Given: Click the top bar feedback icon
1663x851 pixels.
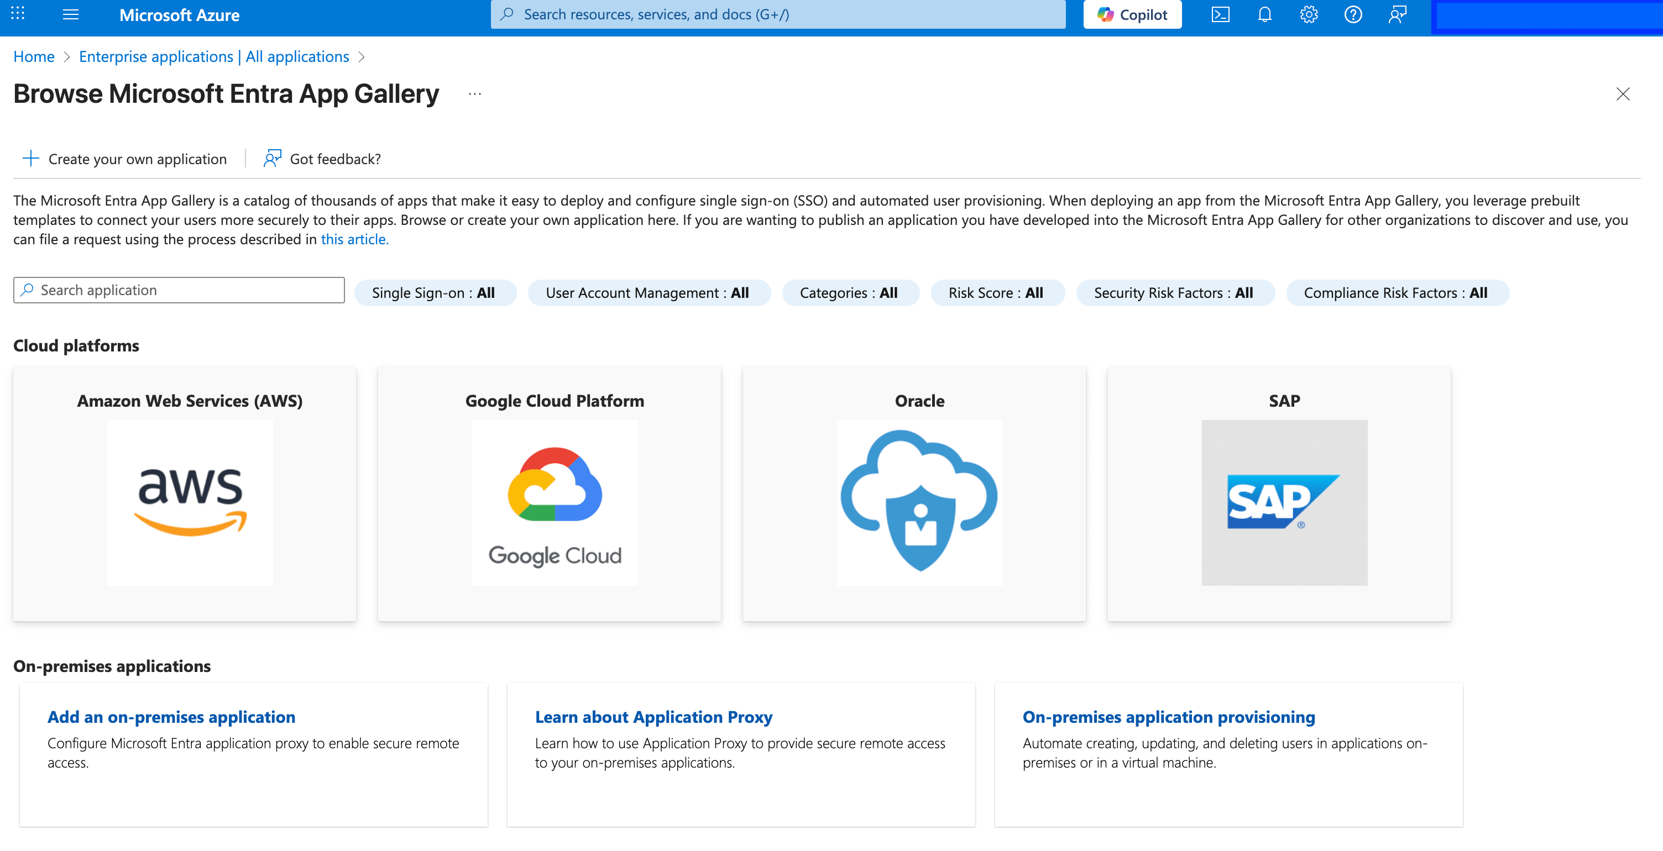Looking at the screenshot, I should click(1397, 15).
